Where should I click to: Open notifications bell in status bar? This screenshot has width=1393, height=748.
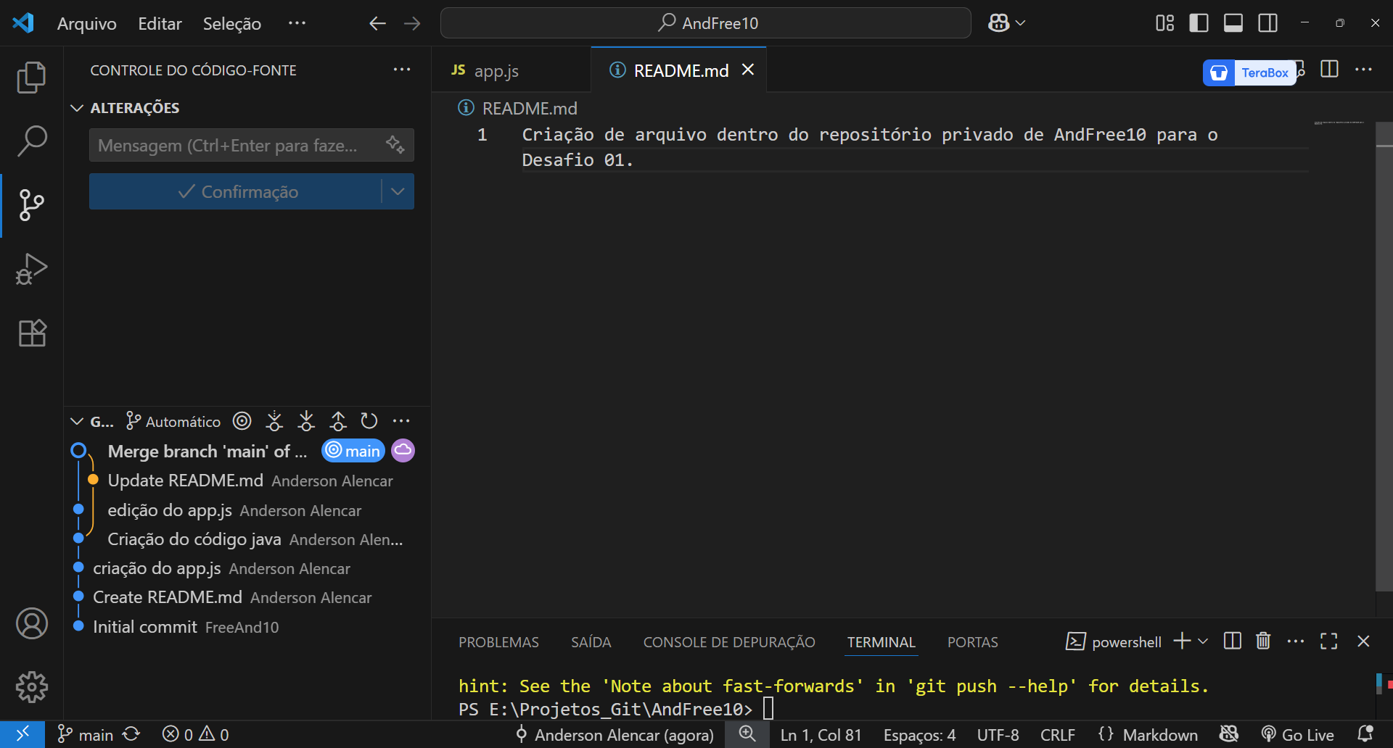(1365, 734)
